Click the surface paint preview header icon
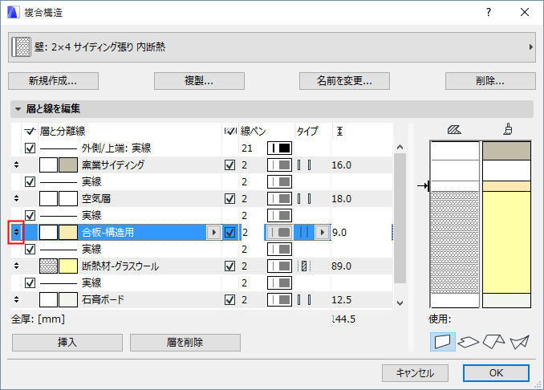 click(x=508, y=129)
